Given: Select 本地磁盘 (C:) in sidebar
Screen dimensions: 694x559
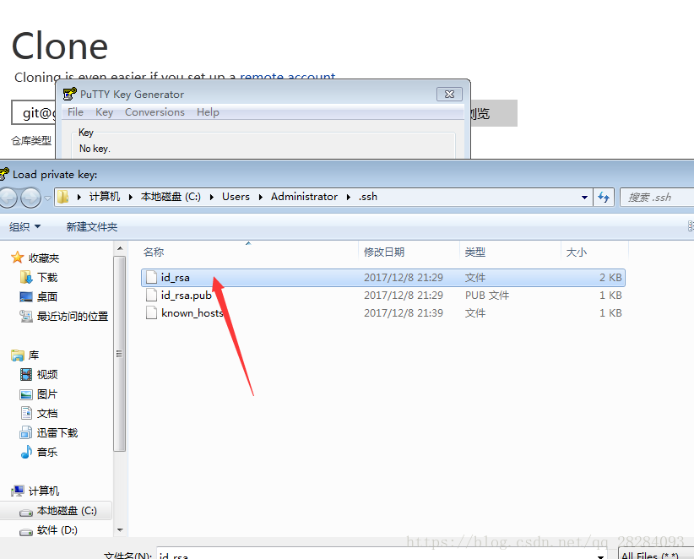Looking at the screenshot, I should tap(58, 511).
